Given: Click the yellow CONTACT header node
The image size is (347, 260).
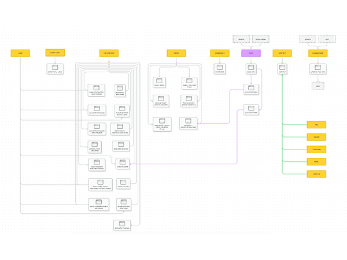Looking at the screenshot, I should (x=282, y=53).
